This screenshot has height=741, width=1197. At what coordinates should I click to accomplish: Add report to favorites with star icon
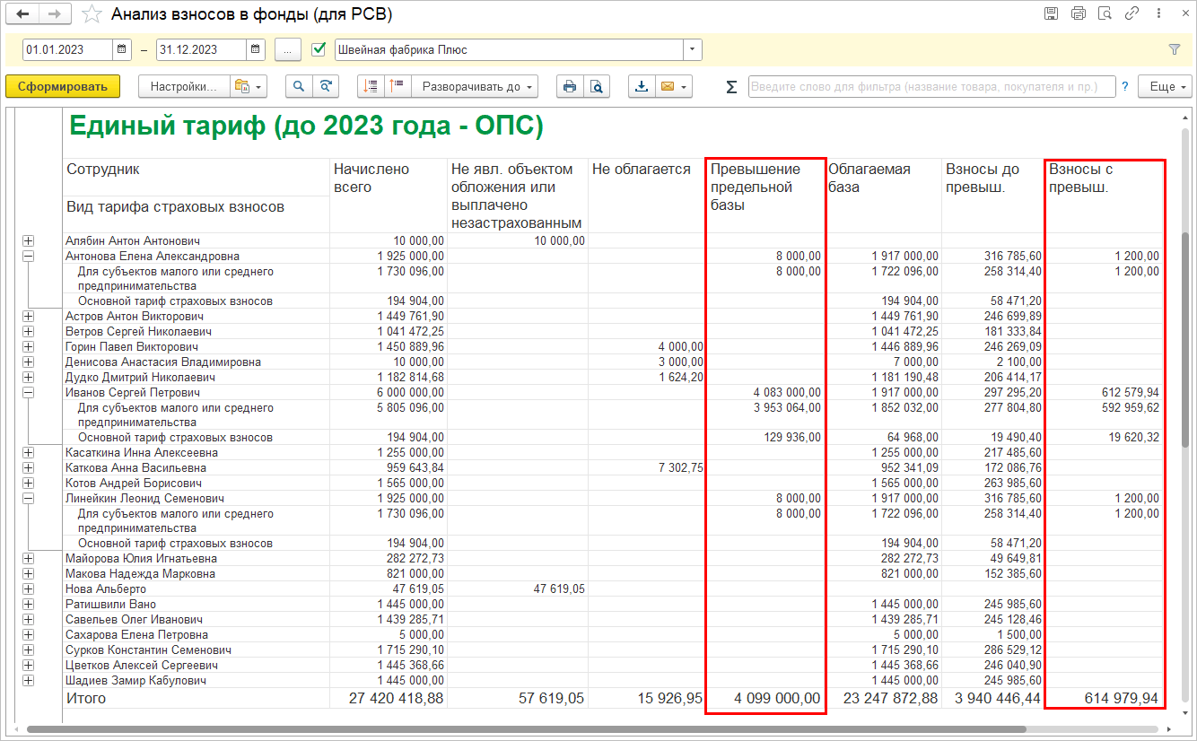pyautogui.click(x=91, y=14)
